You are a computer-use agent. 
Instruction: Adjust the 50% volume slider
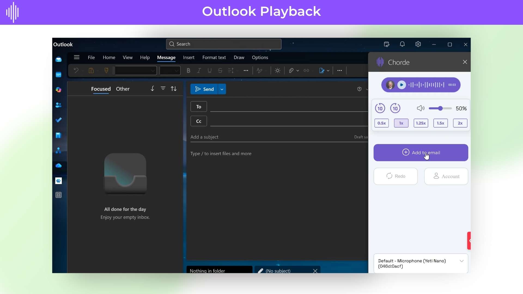440,108
